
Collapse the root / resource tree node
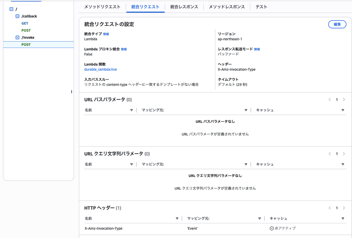click(x=11, y=9)
